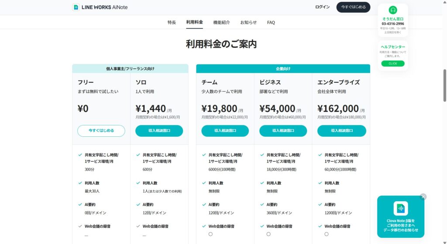Click checkmark beside チーム plan 利用人数
Image resolution: width=447 pixels, height=244 pixels.
[204, 183]
